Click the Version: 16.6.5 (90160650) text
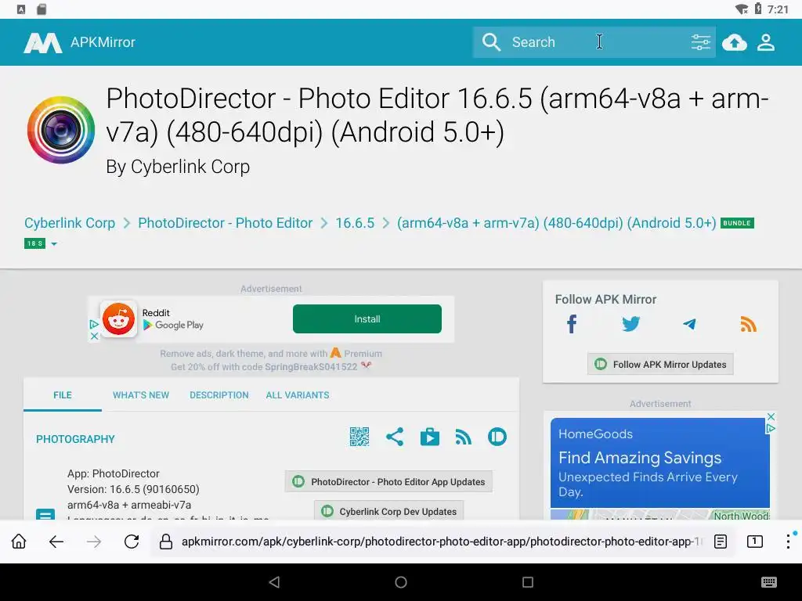The width and height of the screenshot is (802, 601). point(133,489)
